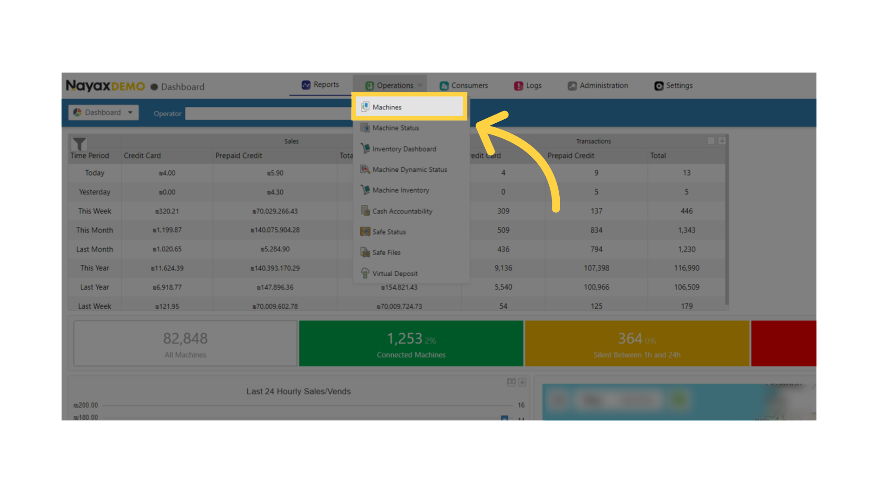Open the Logs tab
The image size is (878, 493).
[528, 85]
